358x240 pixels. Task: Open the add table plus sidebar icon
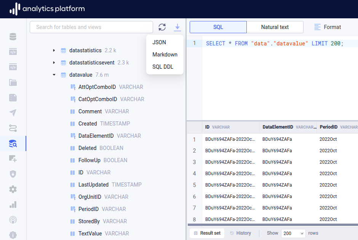[13, 159]
